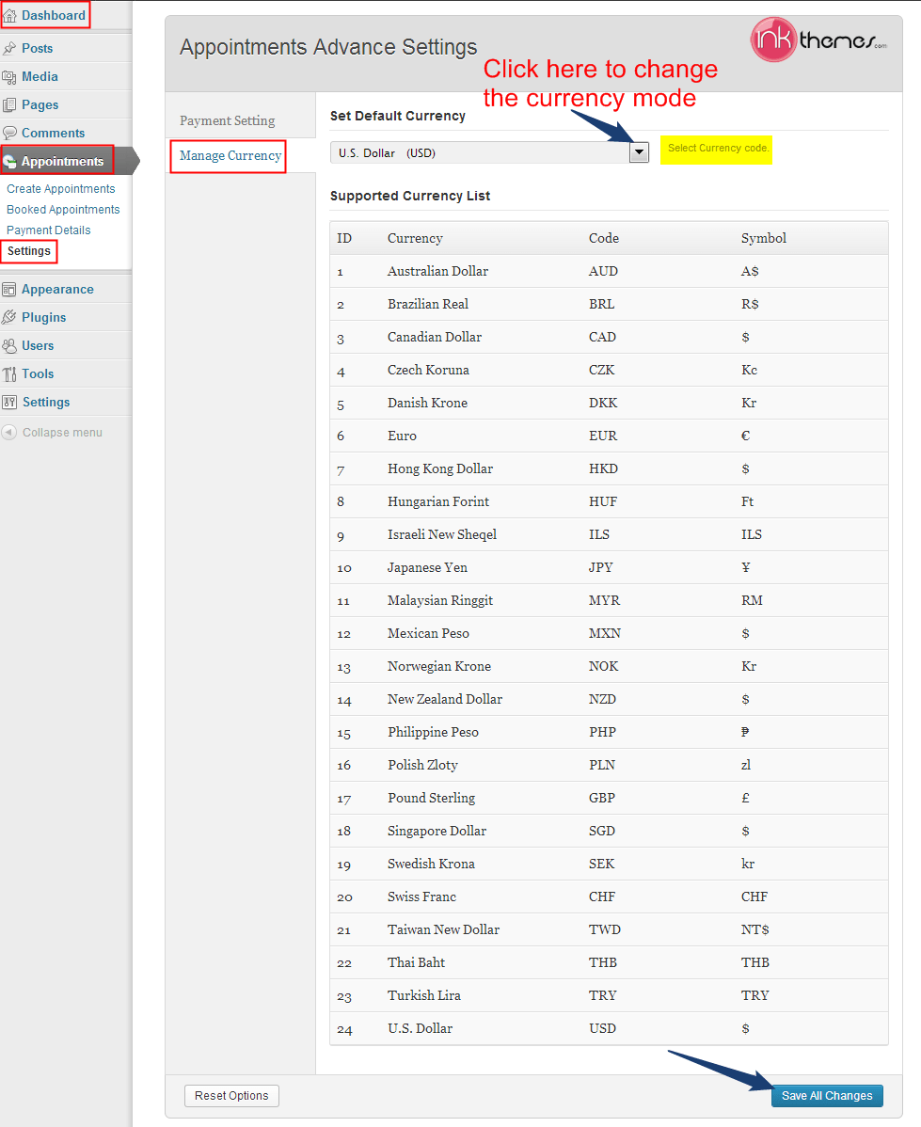Screen dimensions: 921x1127
Task: Click the ID column header
Action: 344,239
